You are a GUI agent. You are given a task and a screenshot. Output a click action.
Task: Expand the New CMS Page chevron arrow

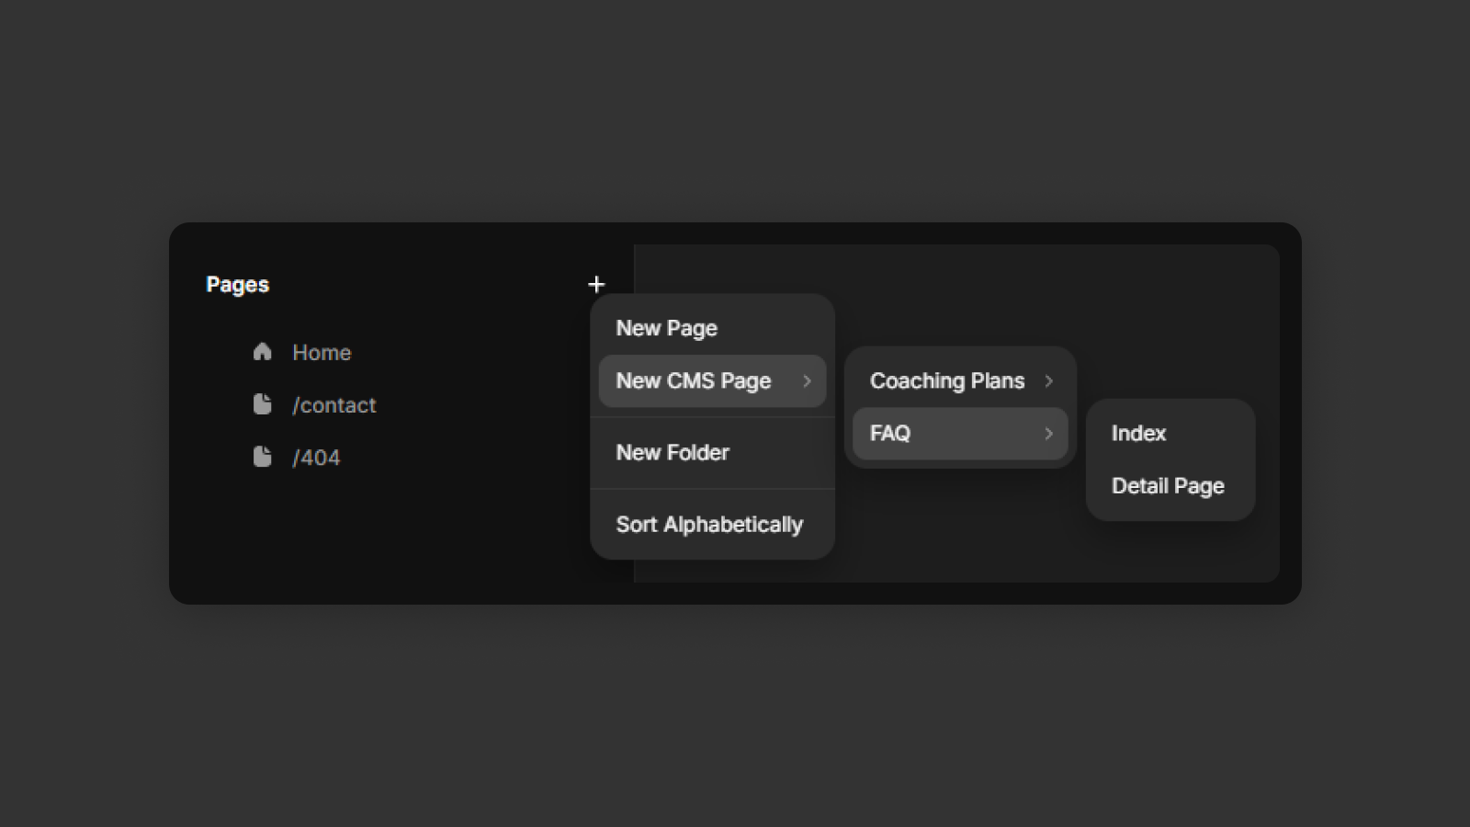point(807,381)
